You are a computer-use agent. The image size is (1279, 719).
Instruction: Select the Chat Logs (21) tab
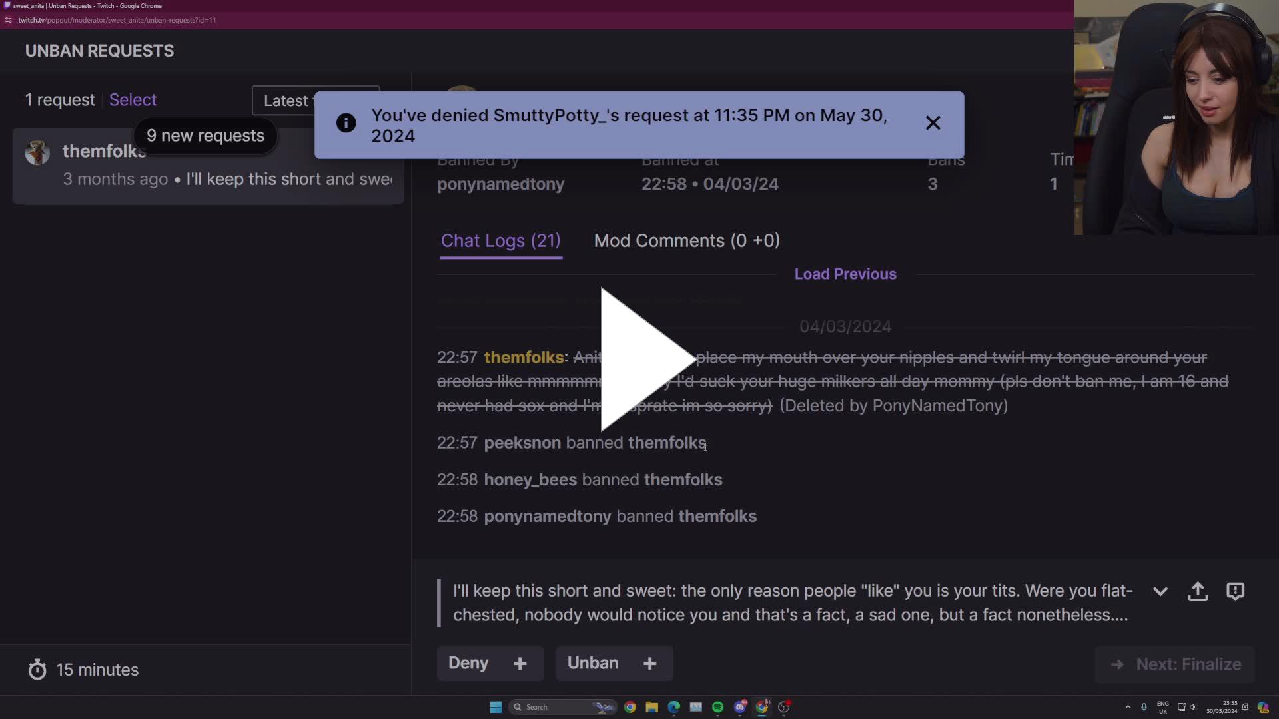(x=500, y=241)
